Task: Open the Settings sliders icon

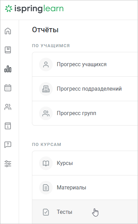Action: click(8, 164)
